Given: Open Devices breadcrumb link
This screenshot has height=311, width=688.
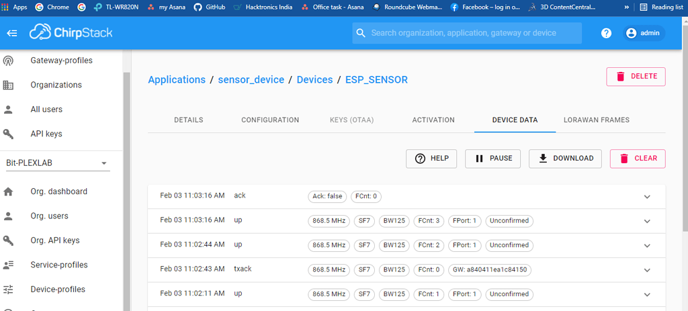Looking at the screenshot, I should pyautogui.click(x=314, y=80).
